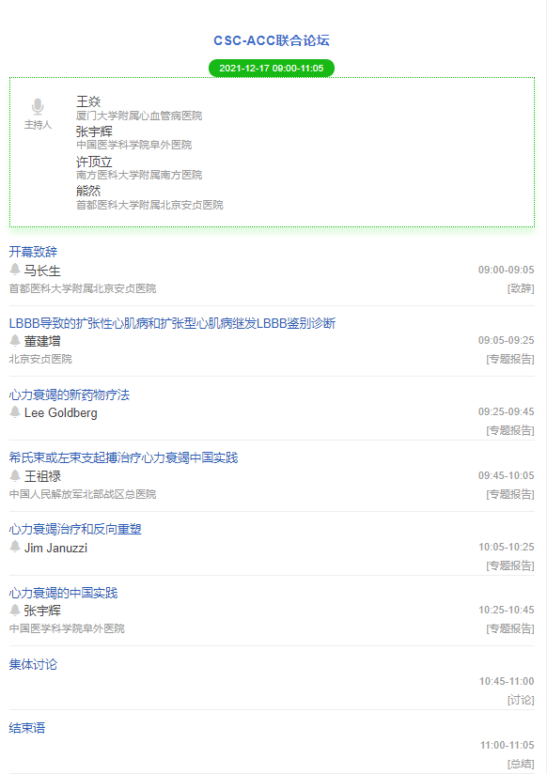Click affiliation 南方医科大学附属南方医院

point(139,175)
